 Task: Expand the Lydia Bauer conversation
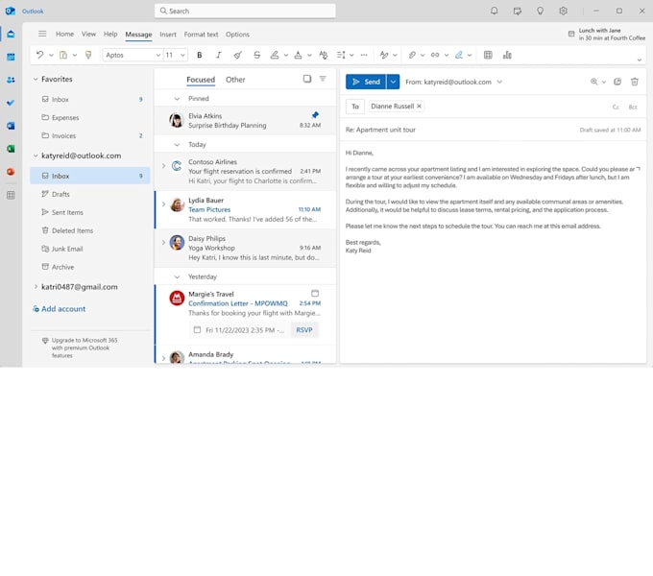coord(163,204)
